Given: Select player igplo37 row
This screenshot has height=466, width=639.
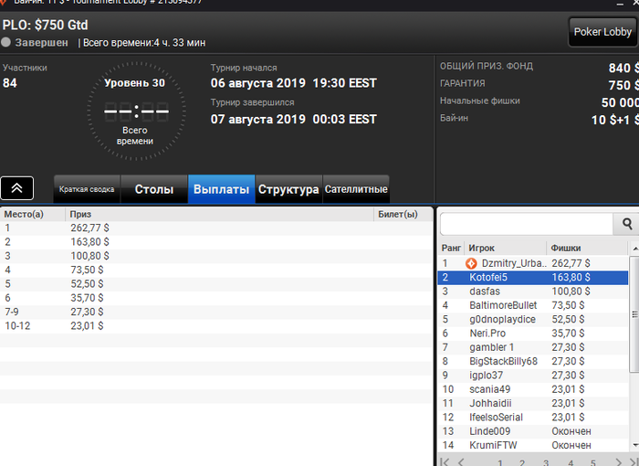Looking at the screenshot, I should click(533, 376).
